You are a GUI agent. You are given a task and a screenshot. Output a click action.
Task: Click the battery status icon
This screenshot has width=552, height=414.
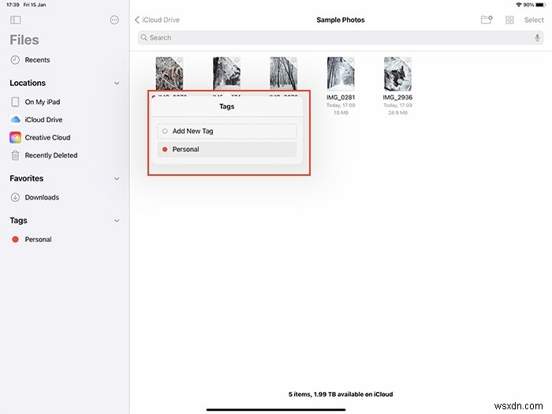[x=541, y=5]
